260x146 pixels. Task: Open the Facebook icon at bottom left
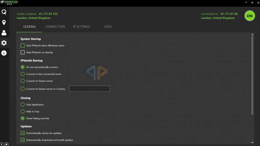click(x=2, y=144)
